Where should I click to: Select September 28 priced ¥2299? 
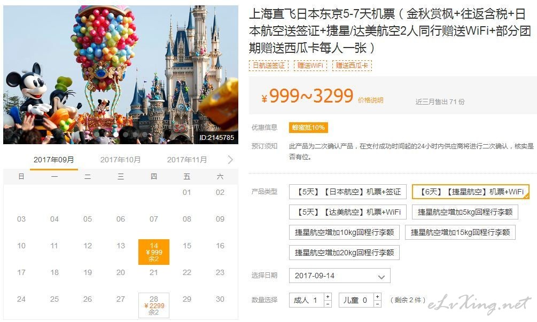[x=154, y=305]
